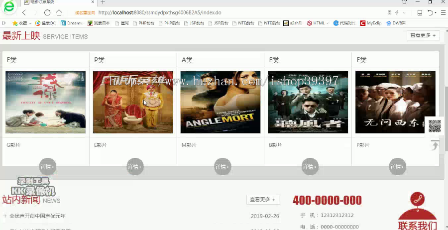Screen dimensions: 448x230
Task: Click the undo closed tab icon
Action: [430, 12]
